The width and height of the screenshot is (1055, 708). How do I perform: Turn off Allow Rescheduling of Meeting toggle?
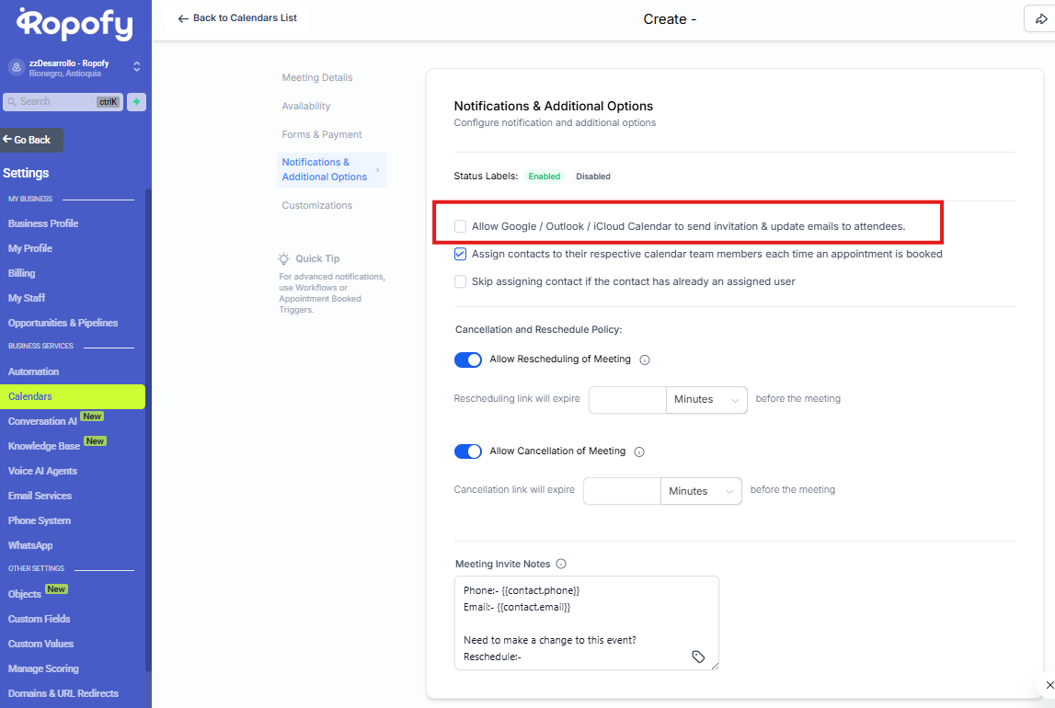pos(468,360)
